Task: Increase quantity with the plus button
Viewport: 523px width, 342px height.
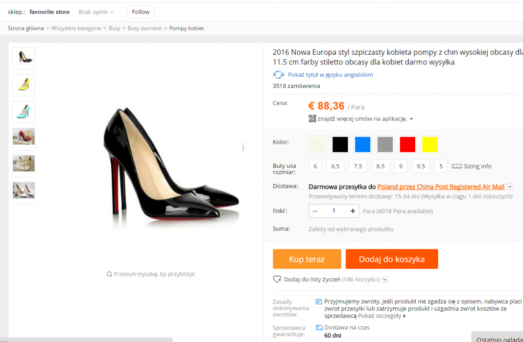Action: (x=352, y=211)
